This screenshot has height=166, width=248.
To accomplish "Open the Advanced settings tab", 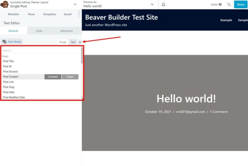I will click(x=66, y=31).
